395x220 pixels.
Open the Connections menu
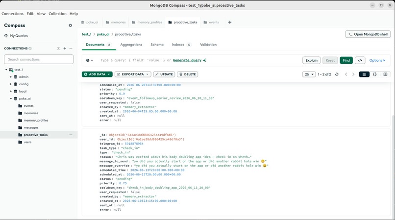coord(12,14)
